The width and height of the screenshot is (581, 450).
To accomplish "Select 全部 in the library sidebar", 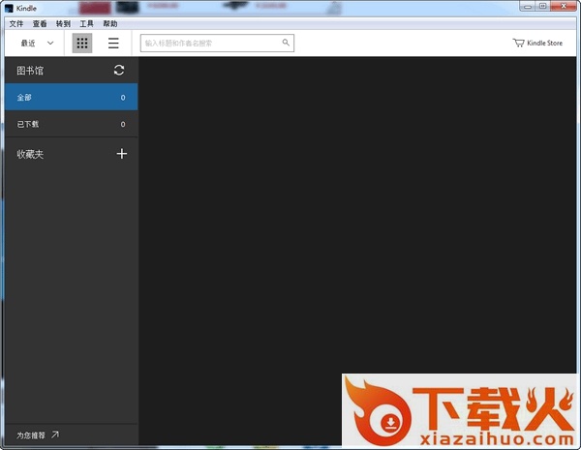I will pos(70,98).
